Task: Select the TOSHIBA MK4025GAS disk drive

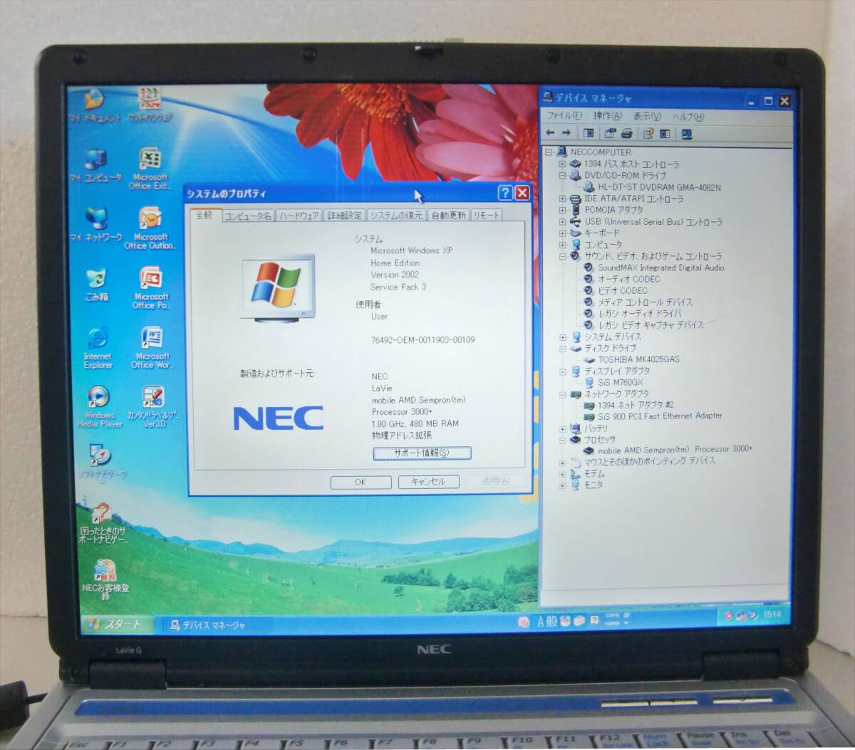Action: (x=632, y=359)
